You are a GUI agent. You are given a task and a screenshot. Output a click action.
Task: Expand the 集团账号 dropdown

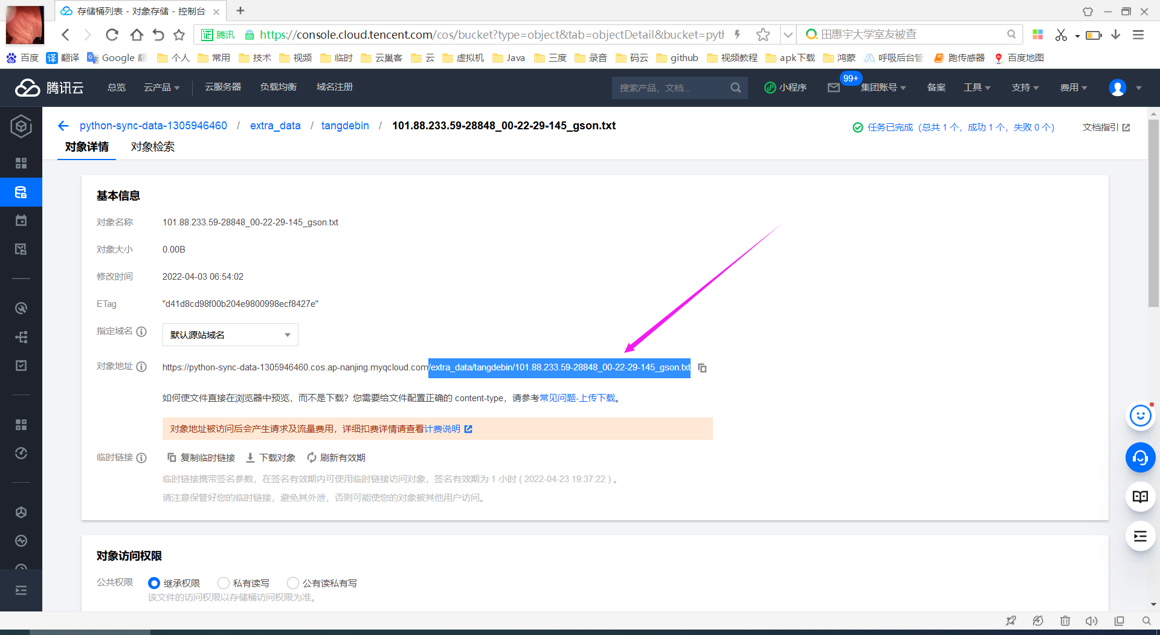[x=883, y=88]
